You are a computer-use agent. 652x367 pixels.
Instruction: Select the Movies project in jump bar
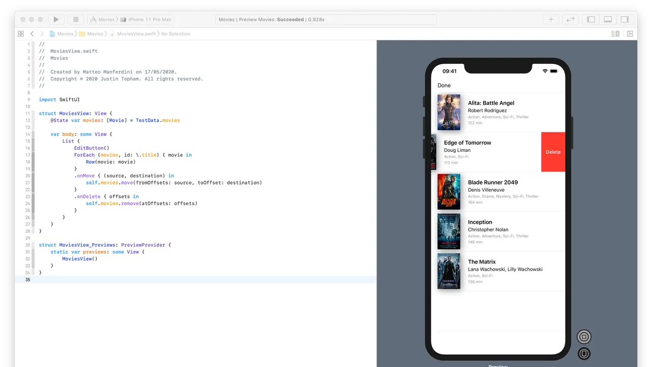(62, 34)
